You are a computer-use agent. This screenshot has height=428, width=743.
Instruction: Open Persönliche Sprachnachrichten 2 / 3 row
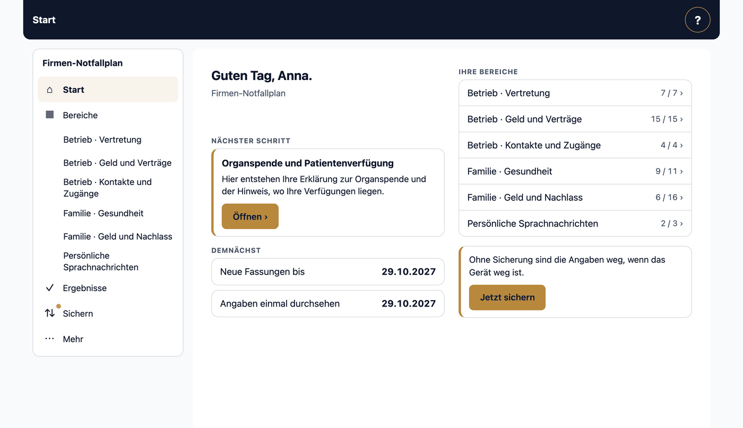coord(575,223)
